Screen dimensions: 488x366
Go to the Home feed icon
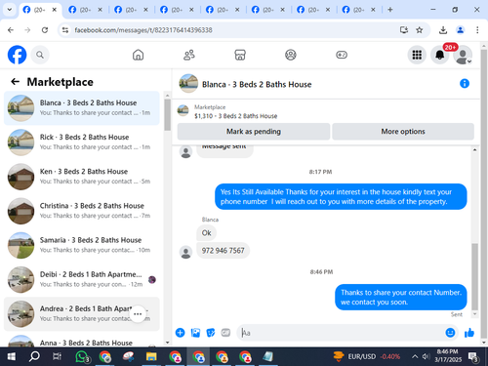(x=138, y=55)
